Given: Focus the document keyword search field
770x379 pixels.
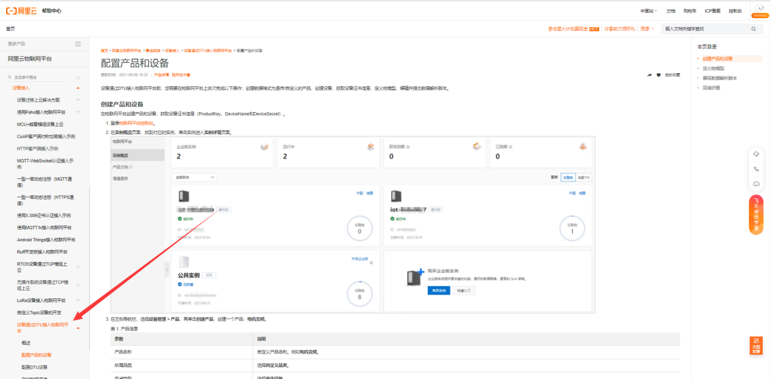Looking at the screenshot, I should click(x=704, y=29).
